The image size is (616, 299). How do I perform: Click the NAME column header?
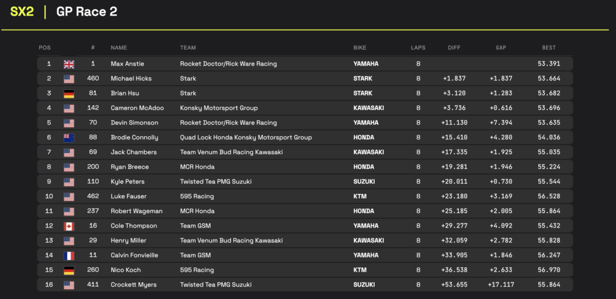pos(119,48)
